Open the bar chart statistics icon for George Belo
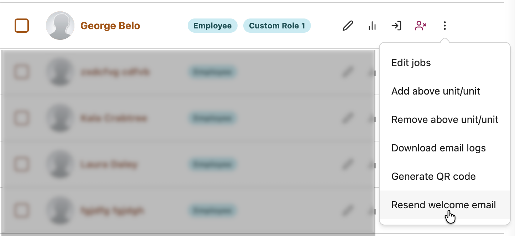 coord(372,26)
